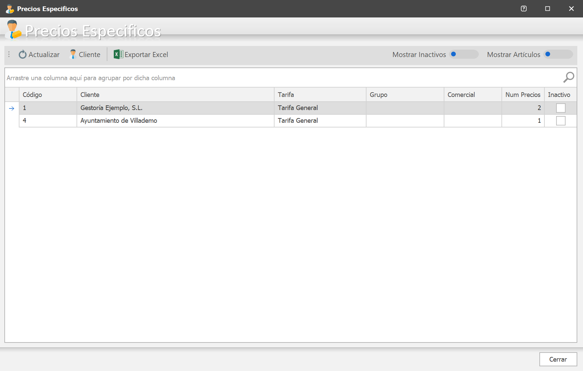Toggle the Mostrar Inactivos switch
Screen dimensions: 583x371
click(x=464, y=54)
